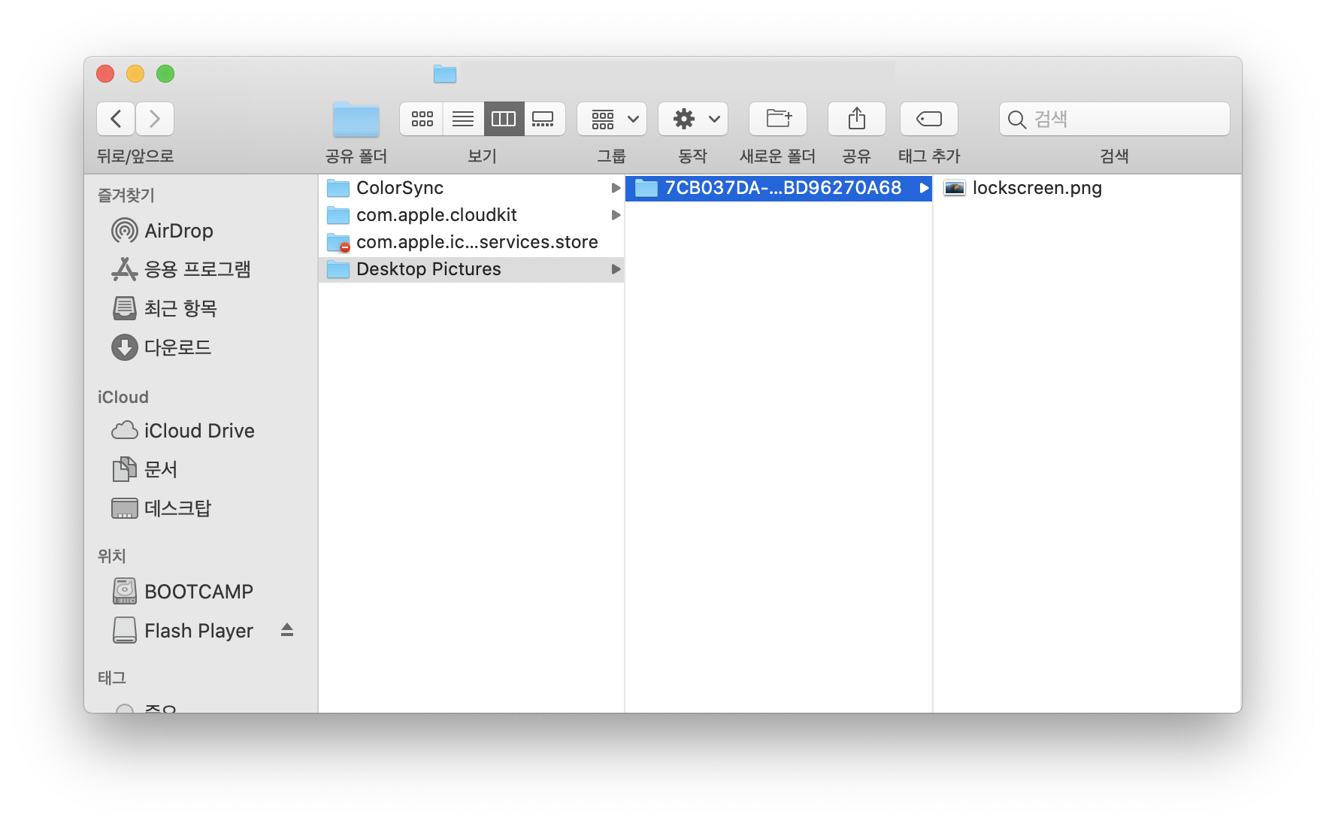The width and height of the screenshot is (1326, 824).
Task: Focus the search (검색) field
Action: pyautogui.click(x=1115, y=119)
